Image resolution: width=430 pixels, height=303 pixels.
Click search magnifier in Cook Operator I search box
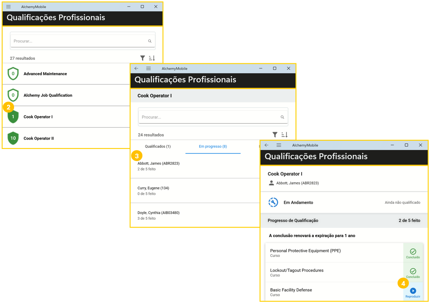[282, 117]
